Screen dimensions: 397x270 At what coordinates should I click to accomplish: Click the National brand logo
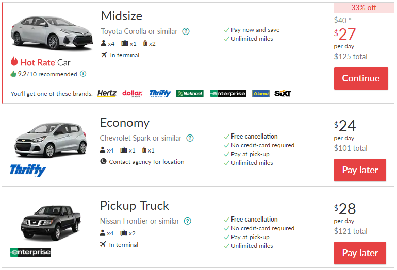[190, 94]
